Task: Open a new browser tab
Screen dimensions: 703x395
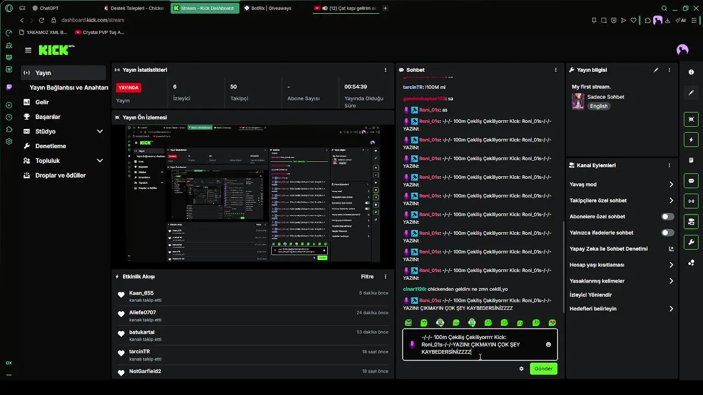Action: [x=385, y=8]
